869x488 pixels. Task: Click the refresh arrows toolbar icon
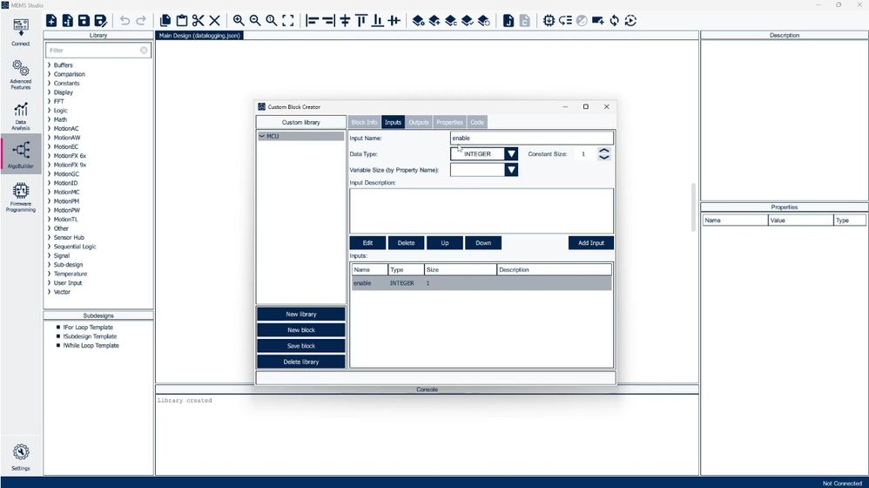tap(614, 21)
